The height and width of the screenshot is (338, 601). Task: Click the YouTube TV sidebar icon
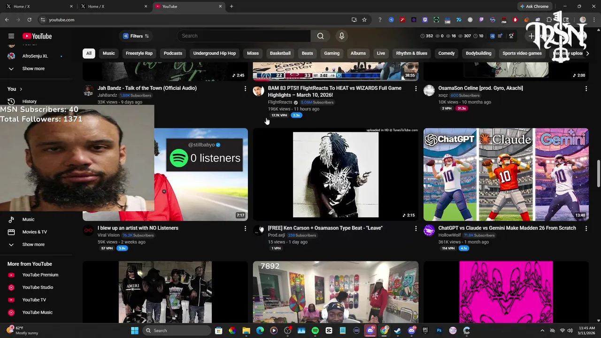click(x=11, y=300)
